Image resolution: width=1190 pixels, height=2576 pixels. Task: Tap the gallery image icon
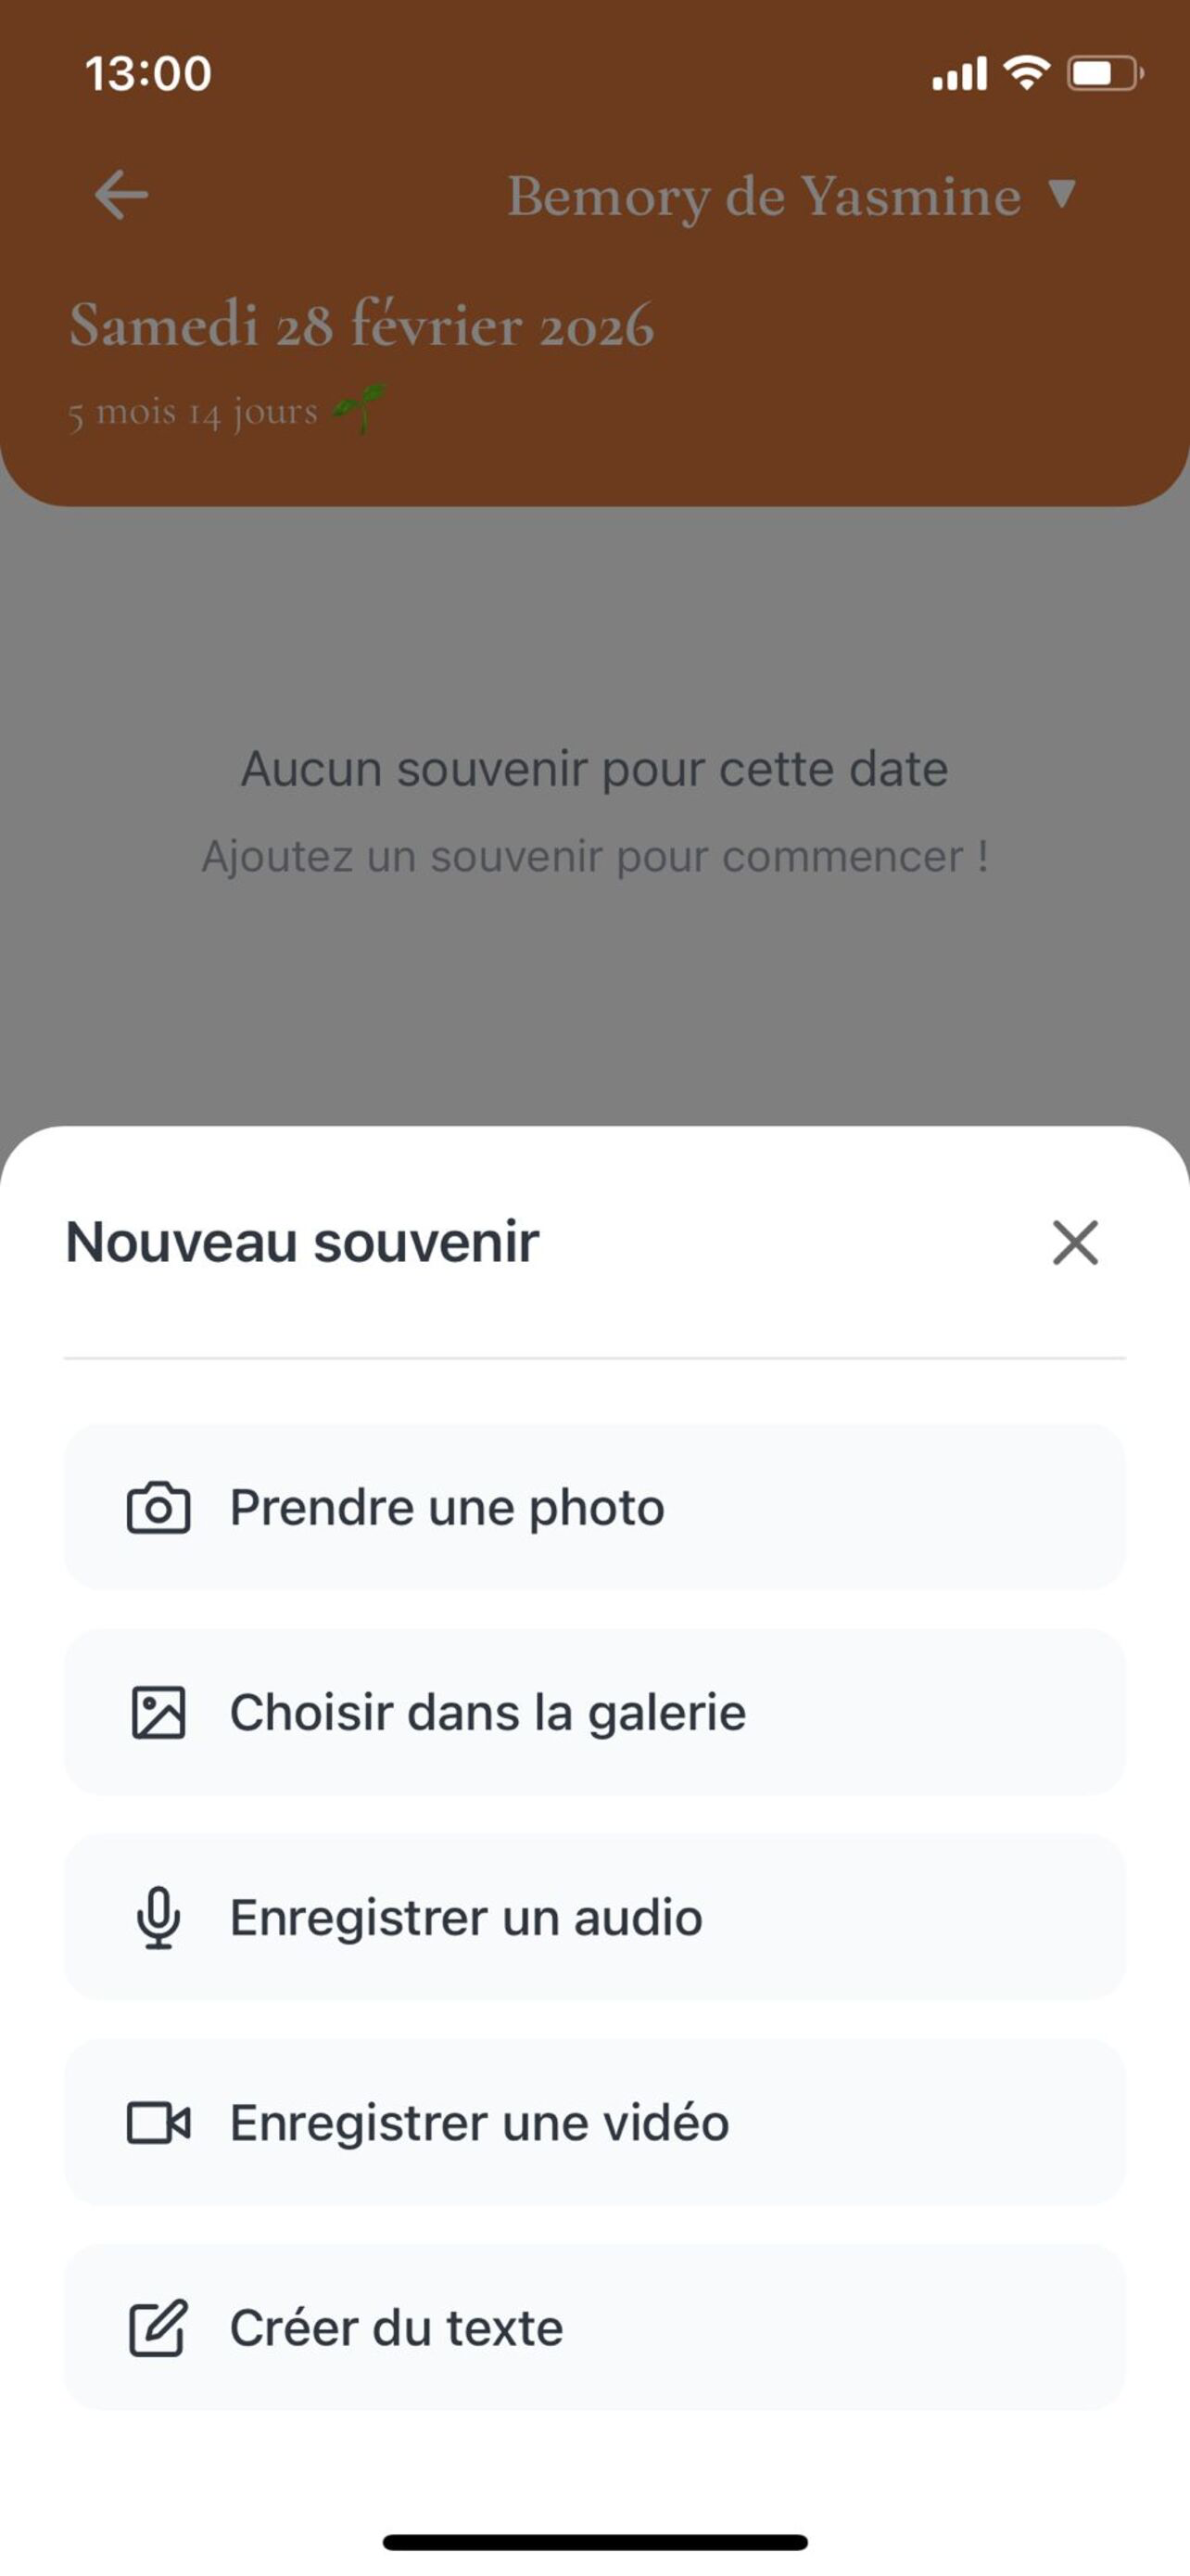(158, 1712)
